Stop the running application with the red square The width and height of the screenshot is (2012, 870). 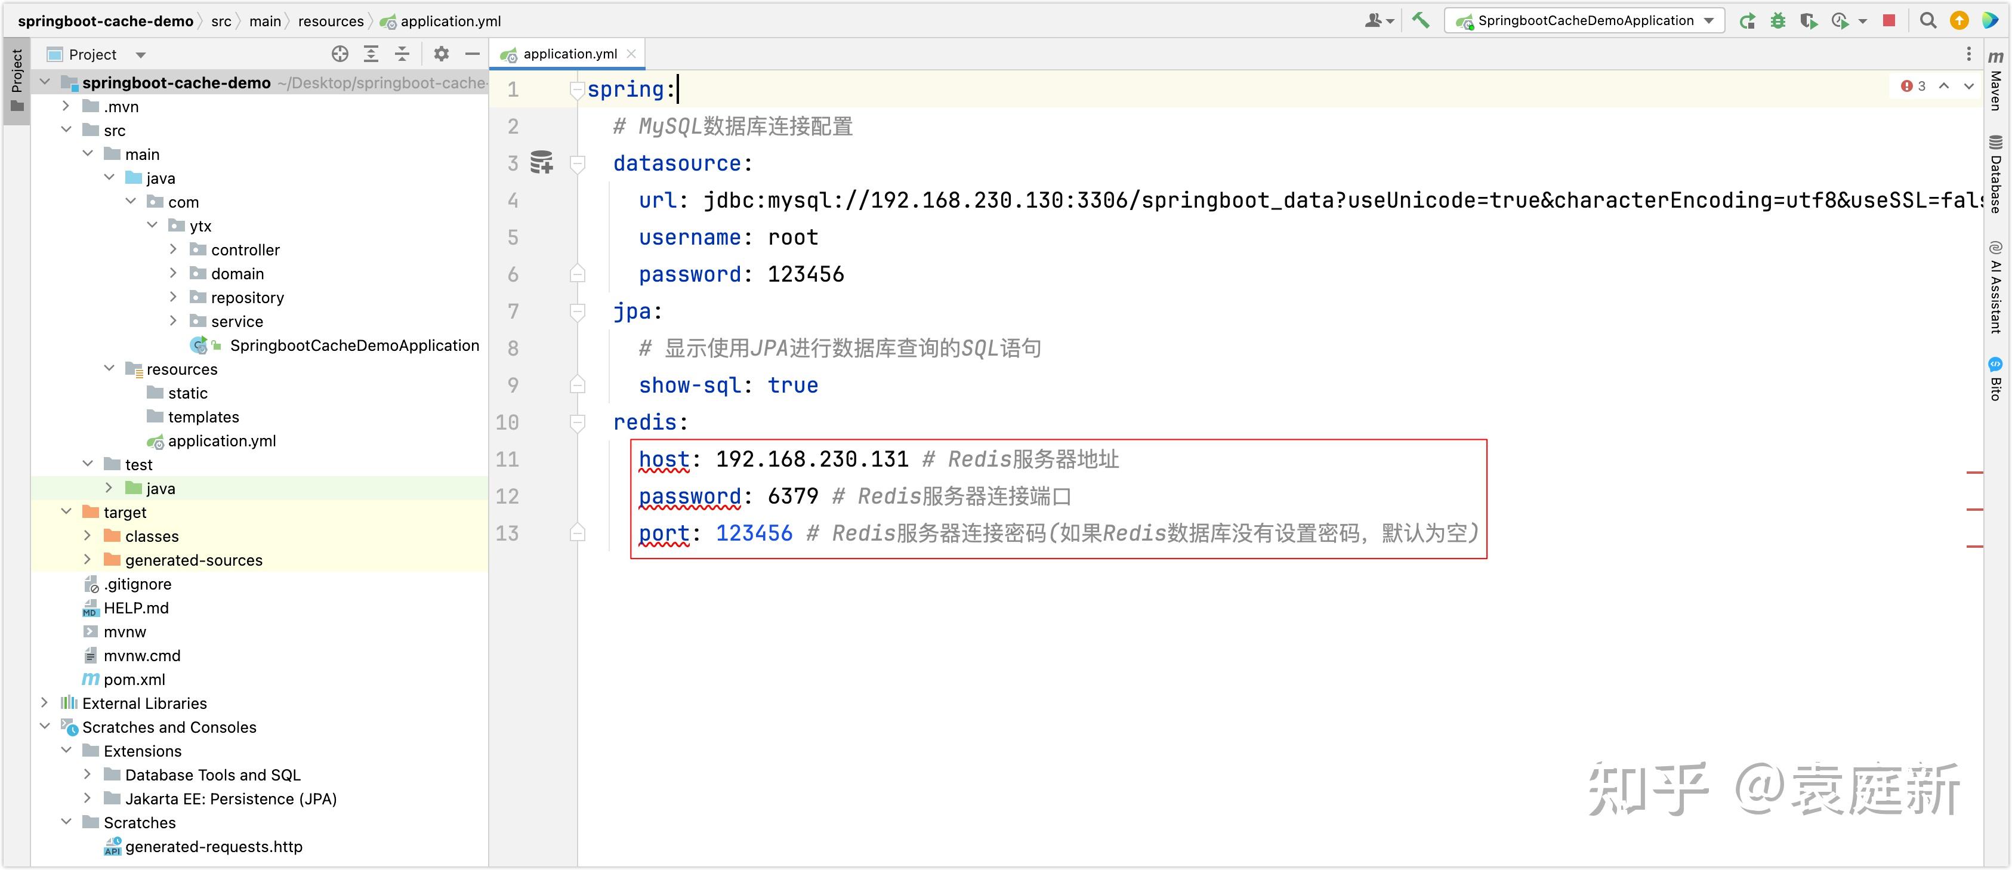pyautogui.click(x=1889, y=21)
